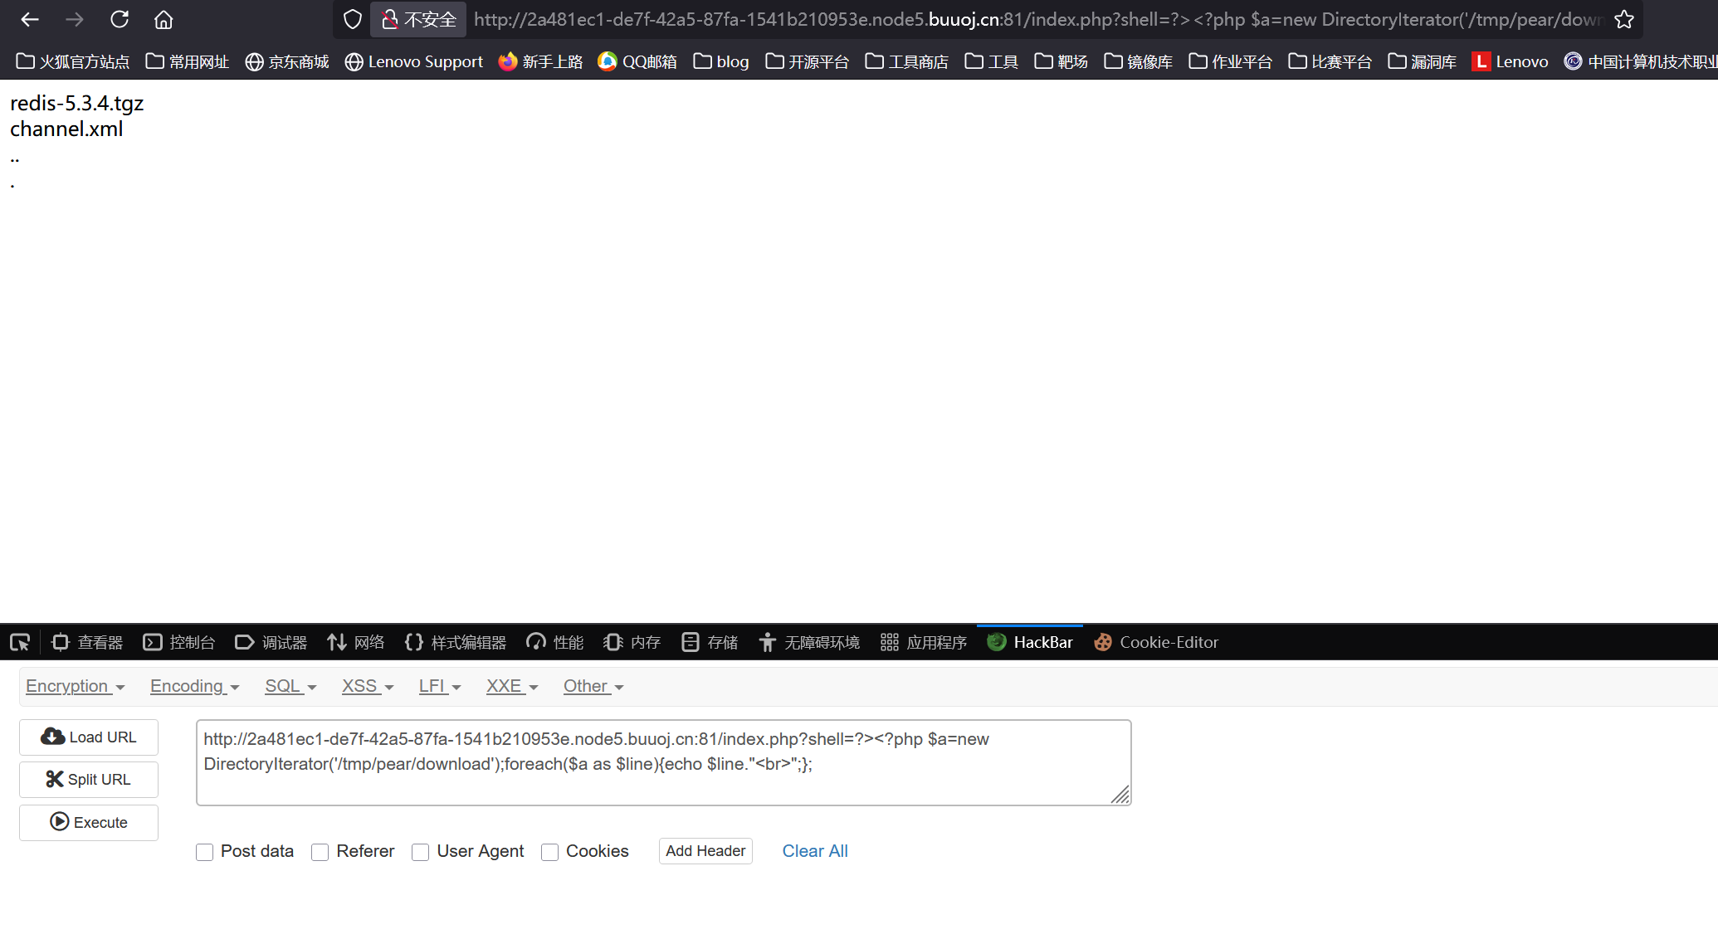
Task: Click the resize handle of URL textarea
Action: (1120, 795)
